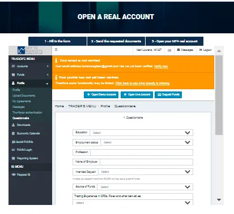The height and width of the screenshot is (214, 234).
Task: Click the envelope icon beside Messages
Action: pyautogui.click(x=178, y=50)
